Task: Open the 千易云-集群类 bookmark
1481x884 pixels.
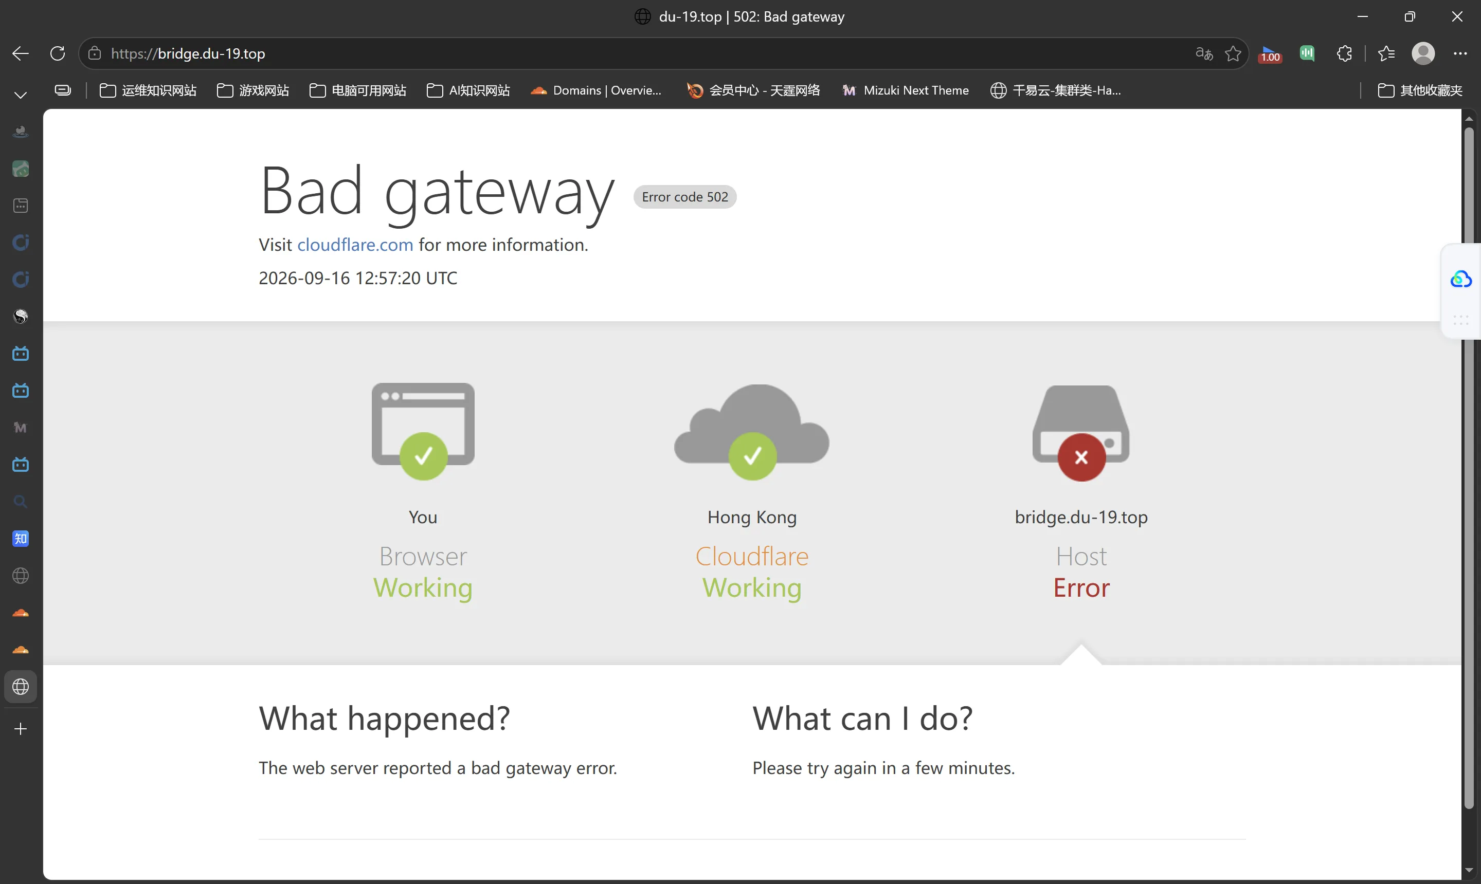Action: pos(1056,90)
